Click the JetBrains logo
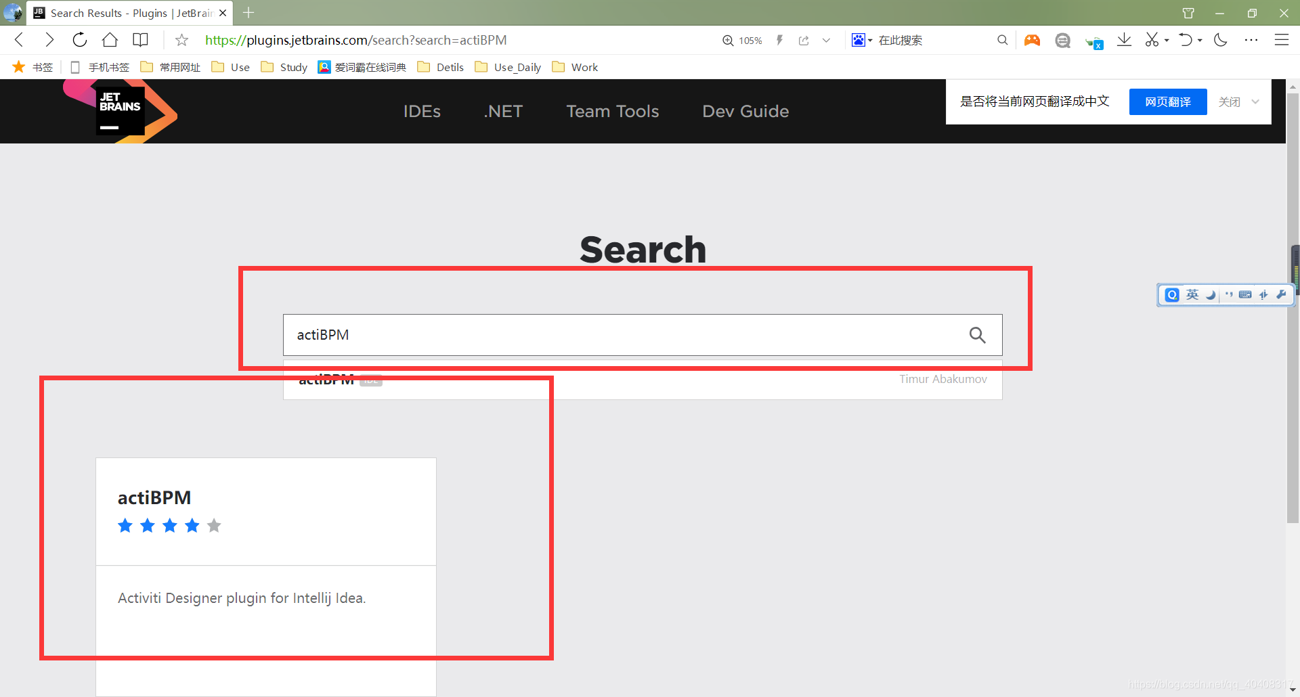Image resolution: width=1300 pixels, height=697 pixels. click(x=120, y=110)
